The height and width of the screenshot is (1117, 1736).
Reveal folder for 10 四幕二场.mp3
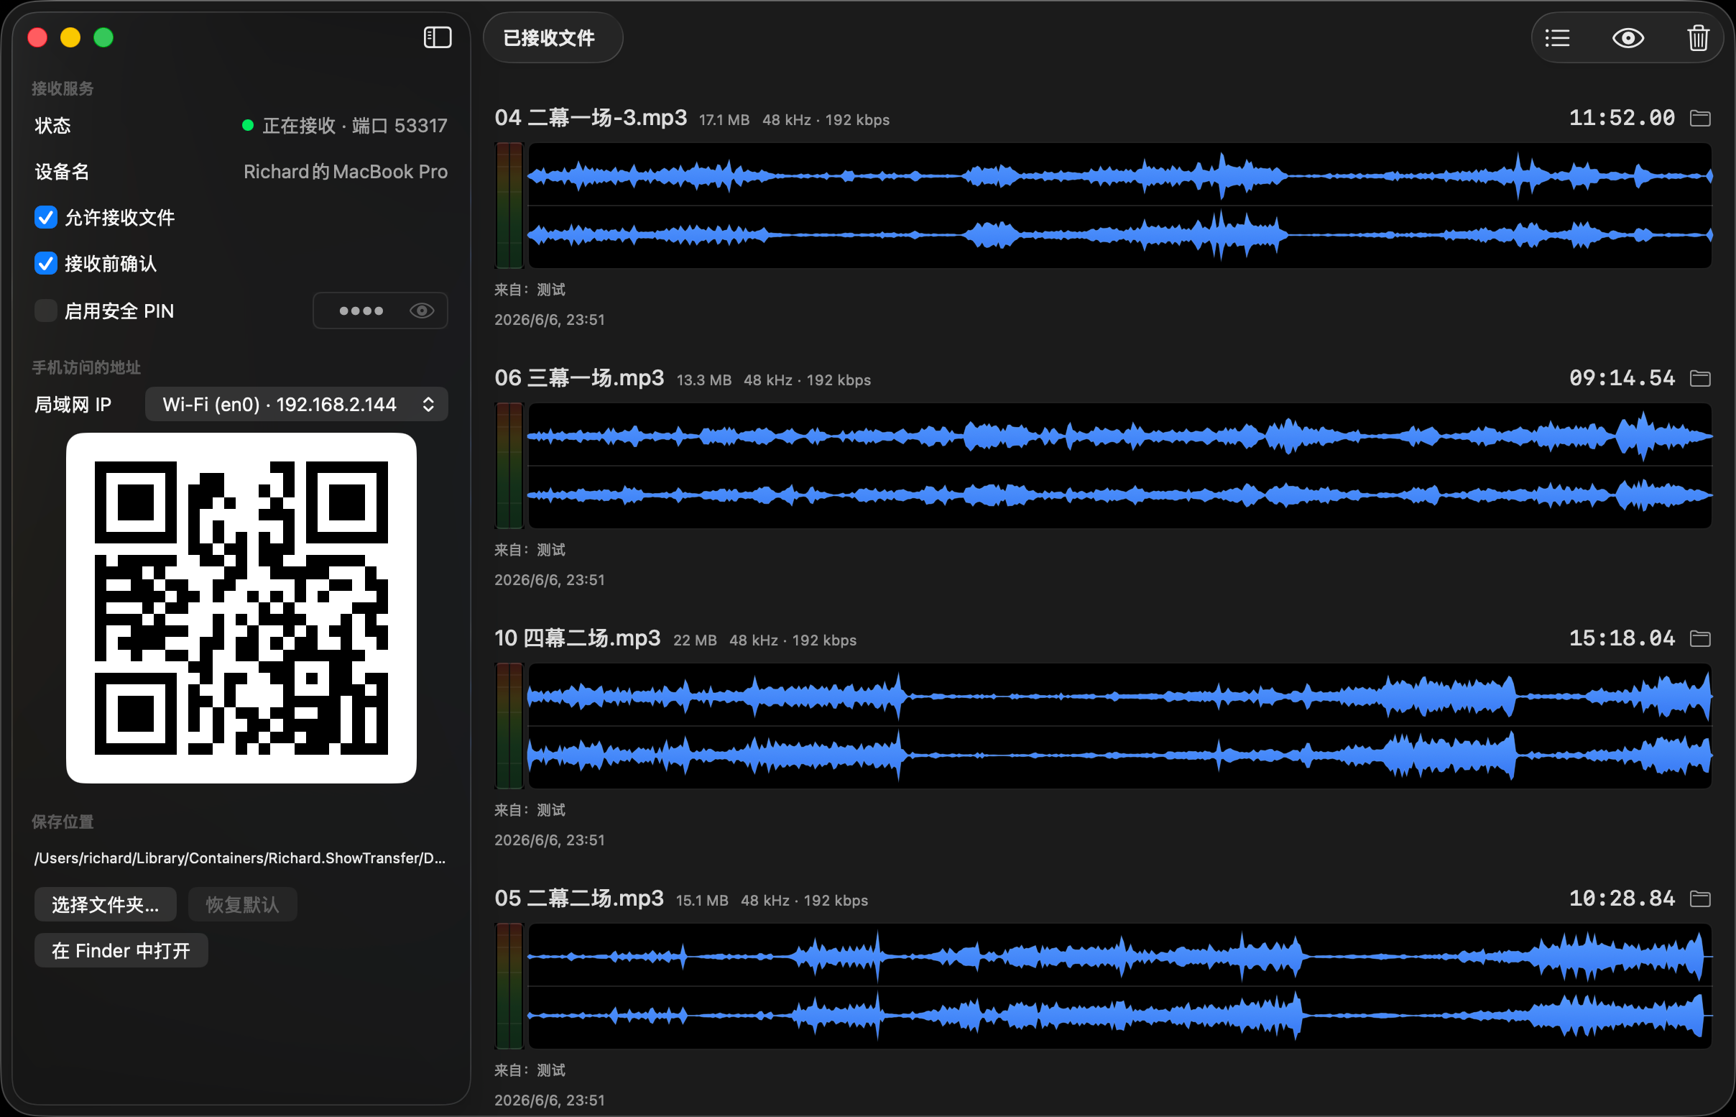click(x=1701, y=639)
